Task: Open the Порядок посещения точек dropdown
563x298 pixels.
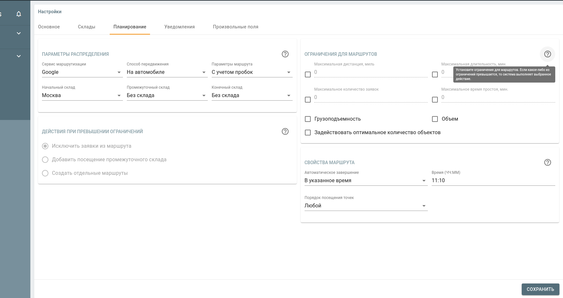Action: pyautogui.click(x=366, y=206)
